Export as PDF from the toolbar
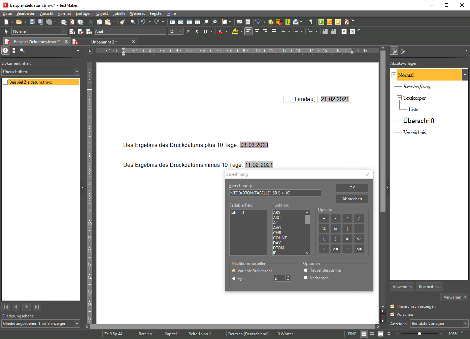 coord(72,22)
